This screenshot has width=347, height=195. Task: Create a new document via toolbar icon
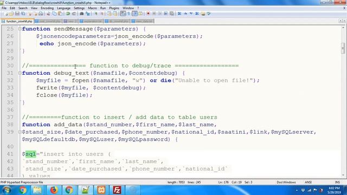[x=6, y=14]
